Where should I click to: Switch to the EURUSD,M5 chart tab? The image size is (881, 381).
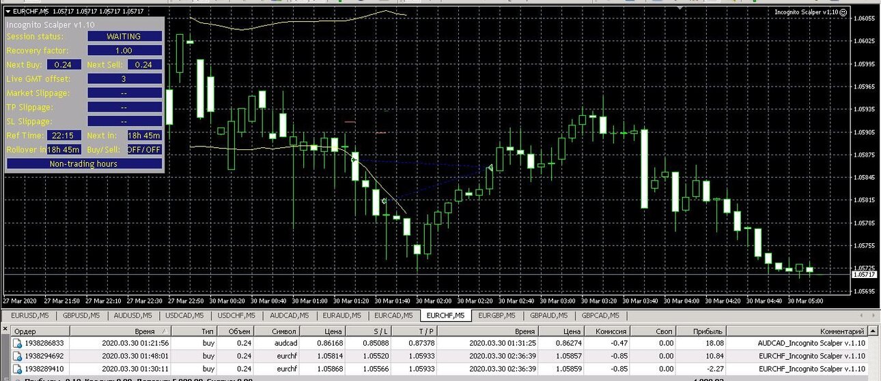coord(30,316)
